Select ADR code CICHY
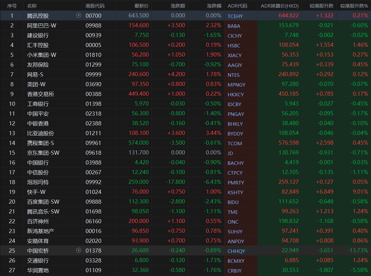The width and height of the screenshot is (371, 276). (x=235, y=36)
